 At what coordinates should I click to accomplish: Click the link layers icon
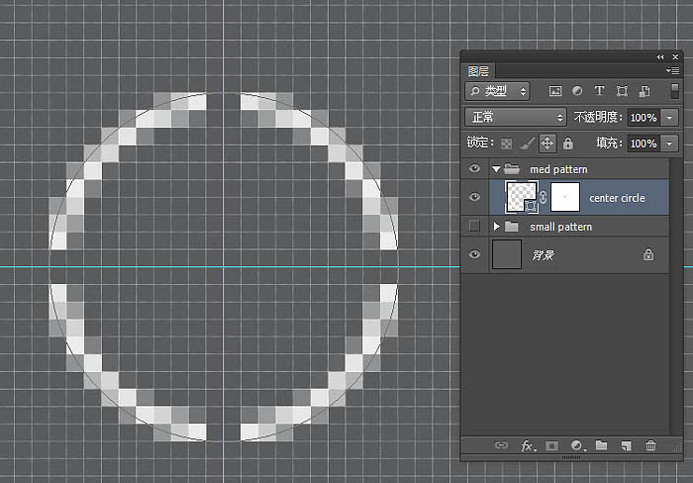point(502,446)
